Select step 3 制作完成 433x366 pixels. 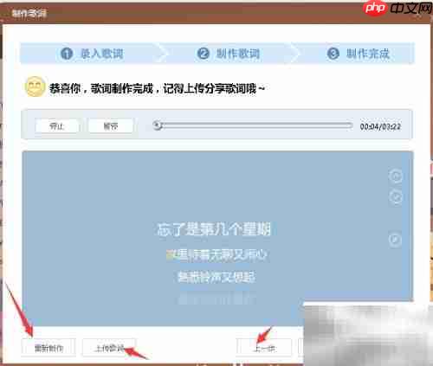click(x=359, y=54)
